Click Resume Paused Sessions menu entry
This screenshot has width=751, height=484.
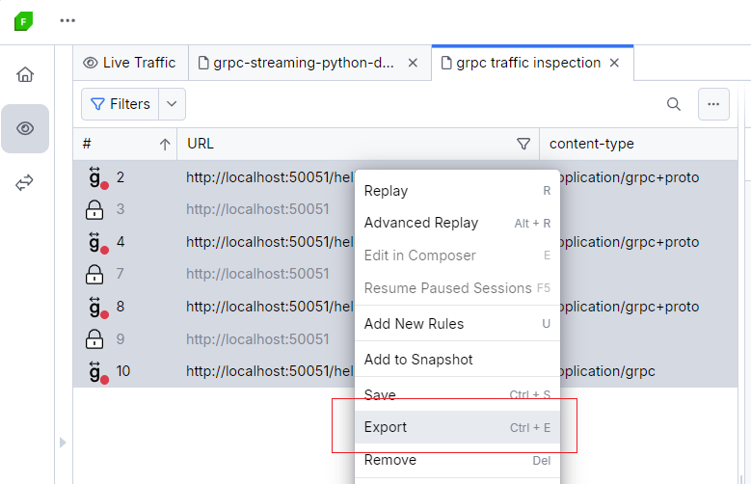457,288
